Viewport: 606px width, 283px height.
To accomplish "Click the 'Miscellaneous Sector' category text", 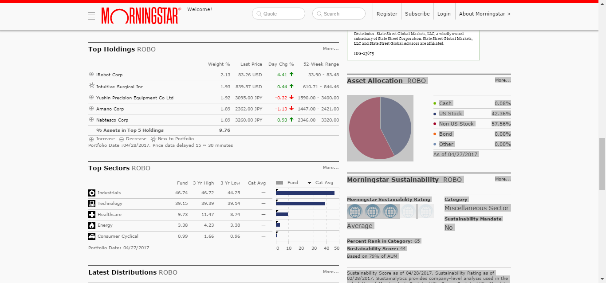I will pyautogui.click(x=477, y=208).
